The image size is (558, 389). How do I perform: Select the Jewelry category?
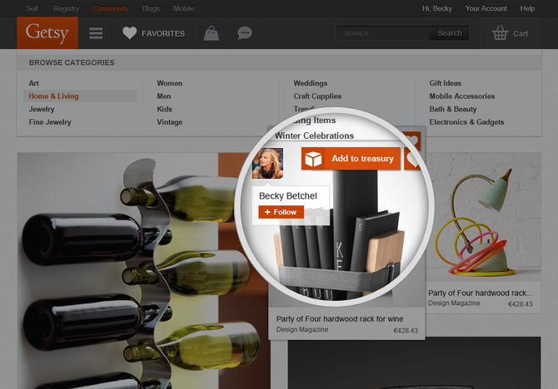(x=42, y=109)
